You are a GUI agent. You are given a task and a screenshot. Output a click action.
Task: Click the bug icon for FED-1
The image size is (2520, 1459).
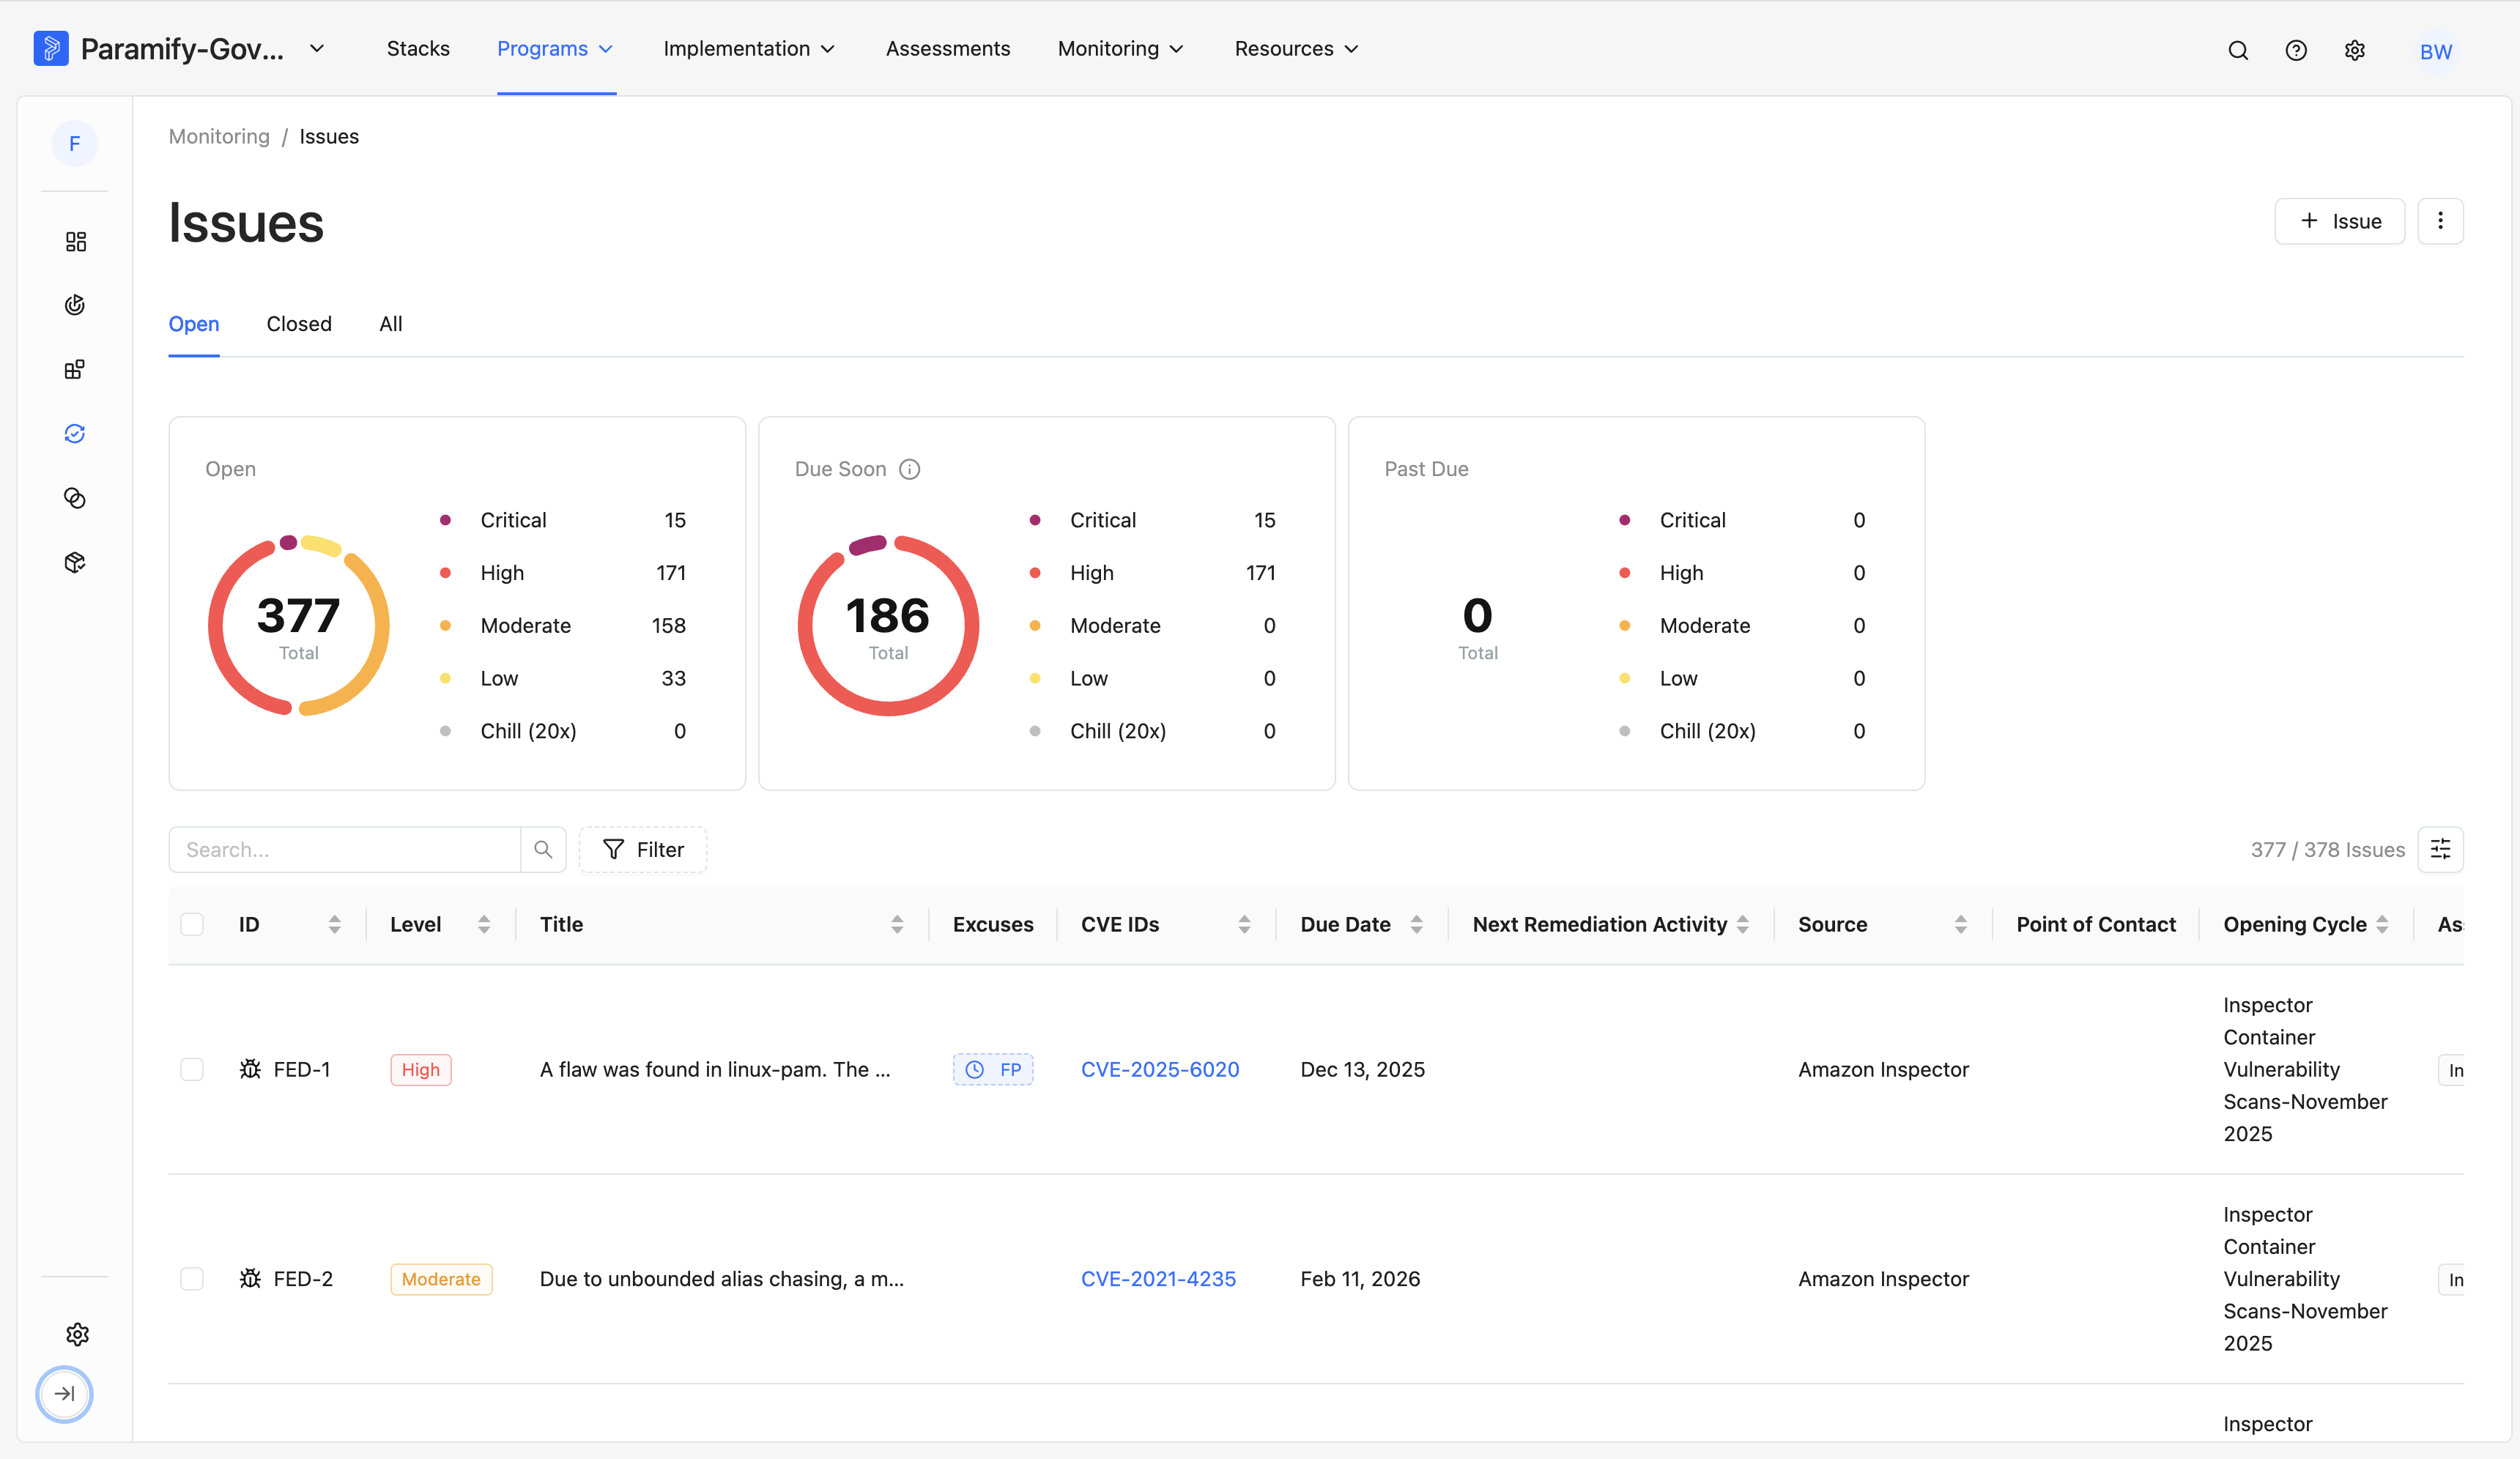coord(250,1069)
